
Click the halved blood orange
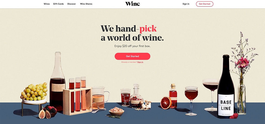point(165,103)
